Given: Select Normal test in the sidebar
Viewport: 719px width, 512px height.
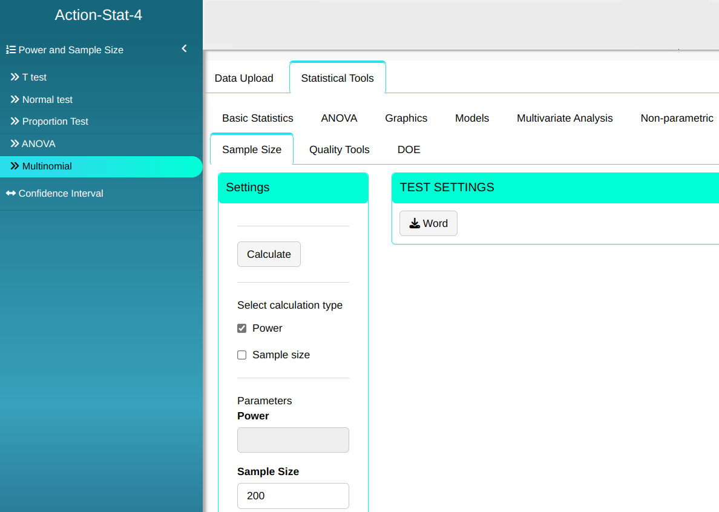Looking at the screenshot, I should [x=47, y=100].
